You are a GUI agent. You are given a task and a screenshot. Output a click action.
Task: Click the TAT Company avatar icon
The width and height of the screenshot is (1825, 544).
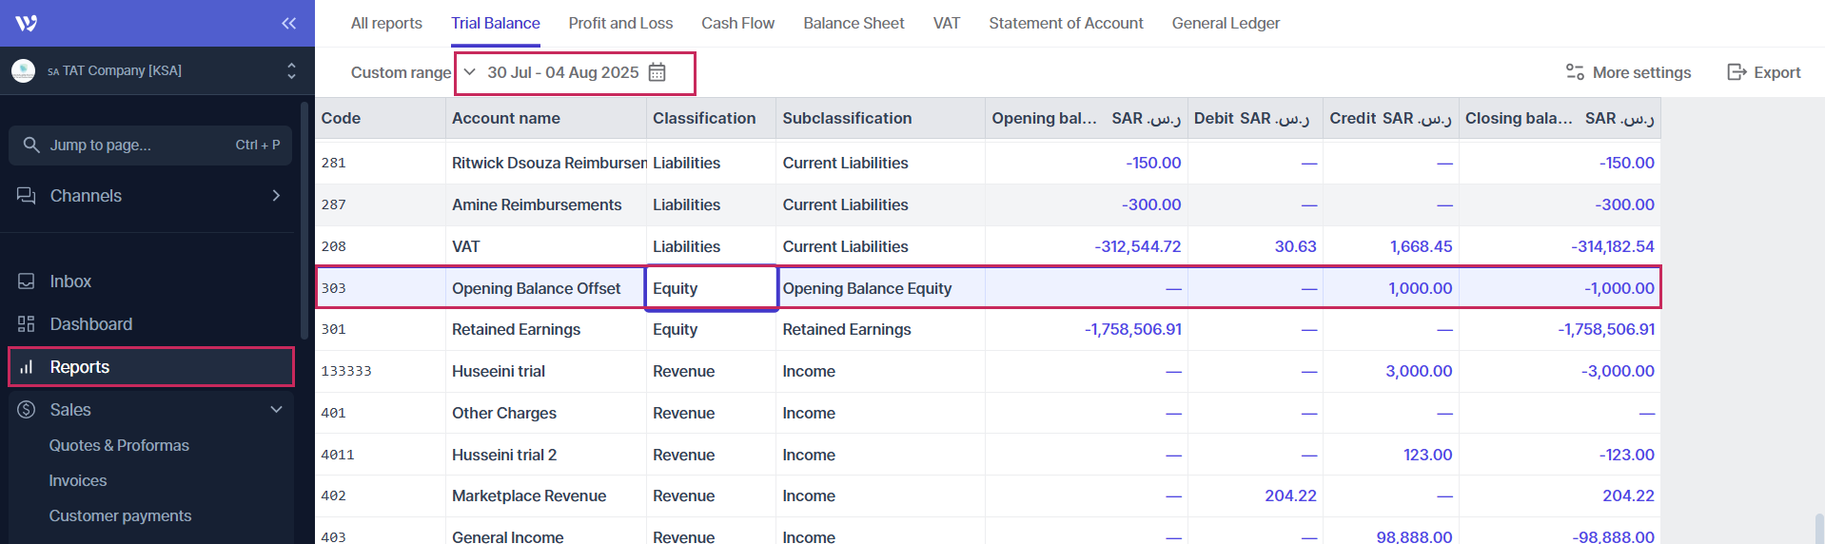23,70
